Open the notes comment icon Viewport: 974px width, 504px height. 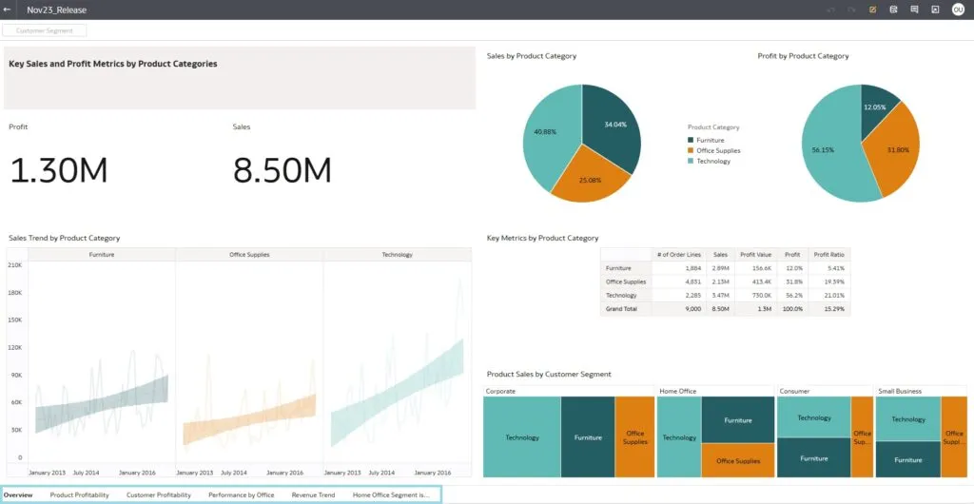click(914, 10)
